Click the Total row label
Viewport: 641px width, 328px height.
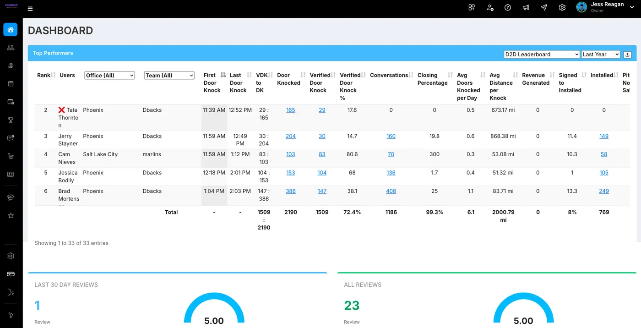(171, 212)
